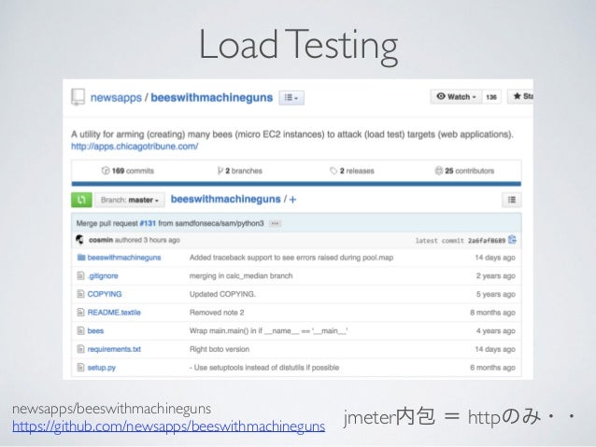
Task: Click the branches fork icon
Action: coord(220,171)
